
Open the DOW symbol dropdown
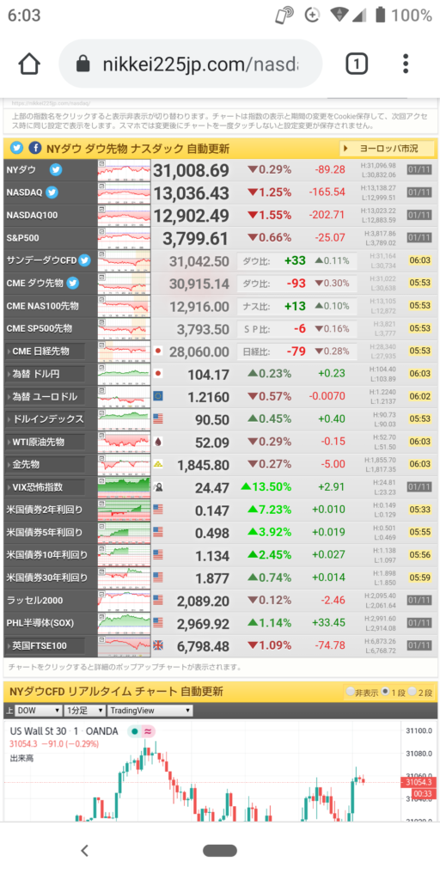click(39, 711)
